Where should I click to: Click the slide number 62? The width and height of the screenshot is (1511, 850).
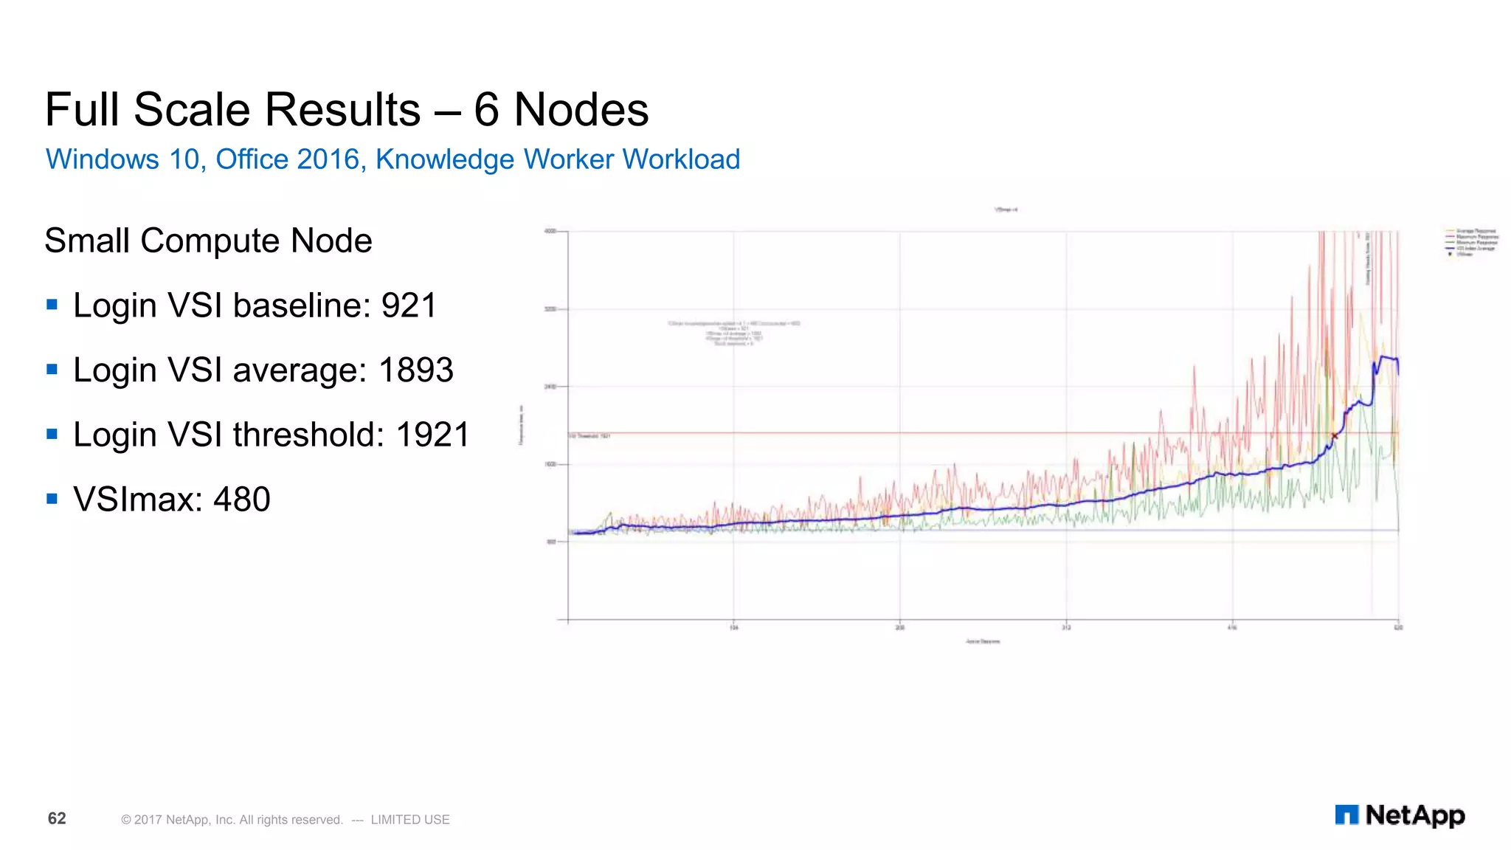click(x=57, y=818)
